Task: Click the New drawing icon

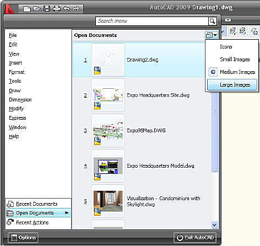Action: 27,9
